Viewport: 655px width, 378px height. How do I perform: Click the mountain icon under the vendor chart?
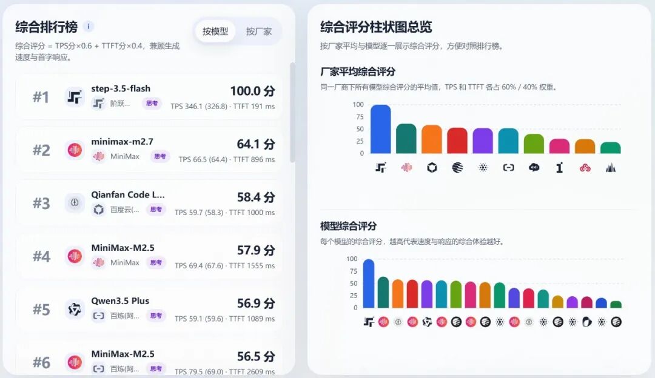point(611,168)
